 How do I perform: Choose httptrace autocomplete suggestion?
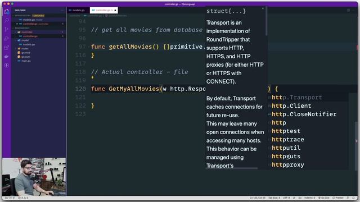pyautogui.click(x=308, y=140)
